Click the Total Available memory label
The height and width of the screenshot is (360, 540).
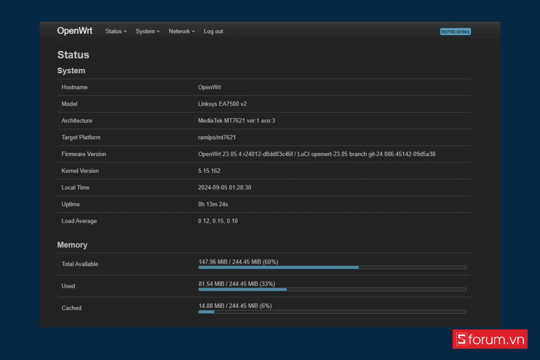tap(80, 264)
